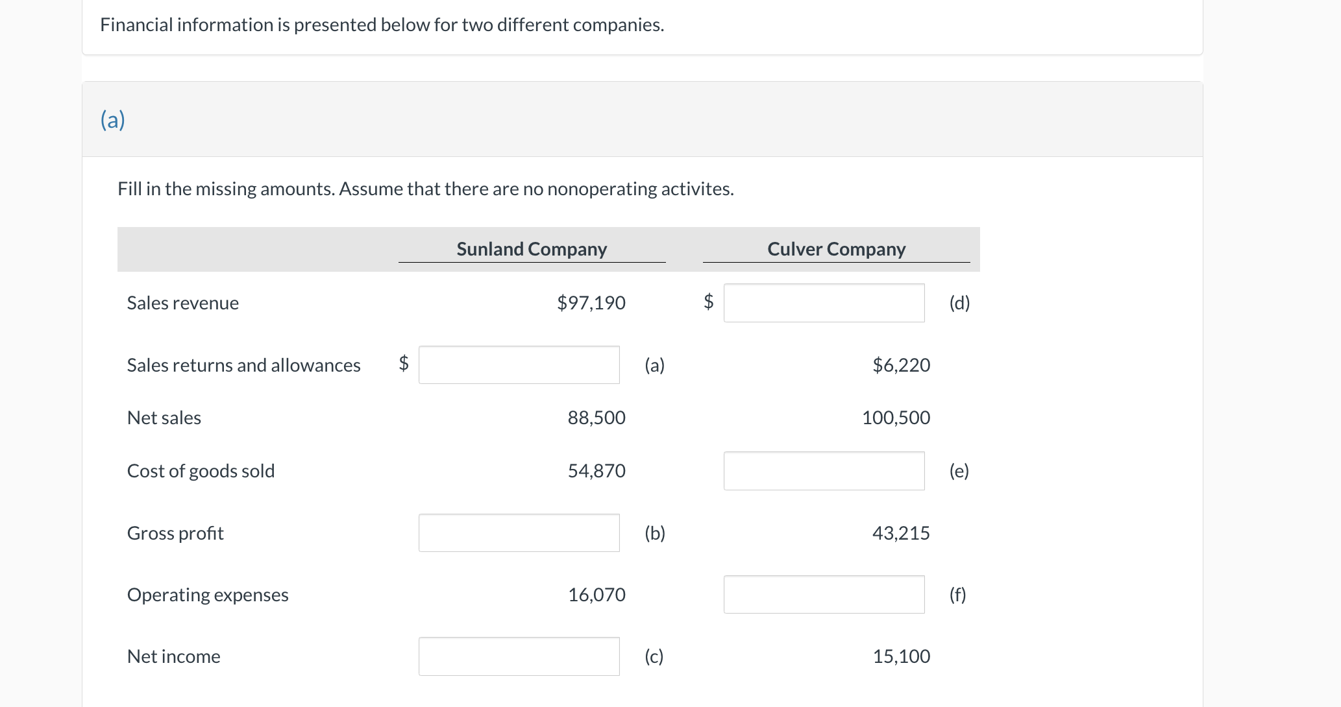Click Sunland's $97,190 sales revenue value
Image resolution: width=1341 pixels, height=707 pixels.
click(x=591, y=303)
